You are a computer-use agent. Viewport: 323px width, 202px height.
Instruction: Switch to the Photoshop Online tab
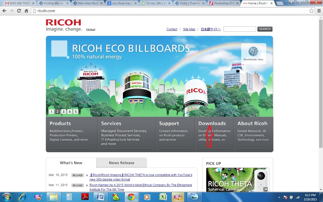[224, 3]
